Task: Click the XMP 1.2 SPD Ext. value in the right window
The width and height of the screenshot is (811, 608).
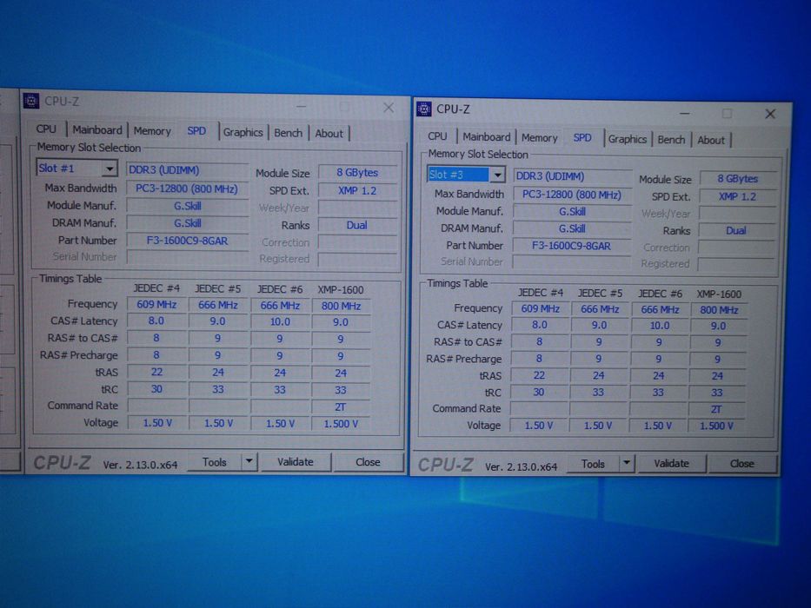Action: pyautogui.click(x=738, y=196)
